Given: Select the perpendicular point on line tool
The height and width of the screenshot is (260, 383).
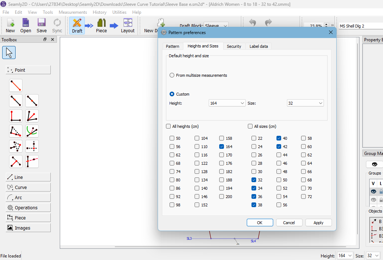Looking at the screenshot, I should tap(16, 162).
